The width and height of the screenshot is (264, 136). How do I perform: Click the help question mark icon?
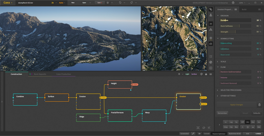(233, 3)
